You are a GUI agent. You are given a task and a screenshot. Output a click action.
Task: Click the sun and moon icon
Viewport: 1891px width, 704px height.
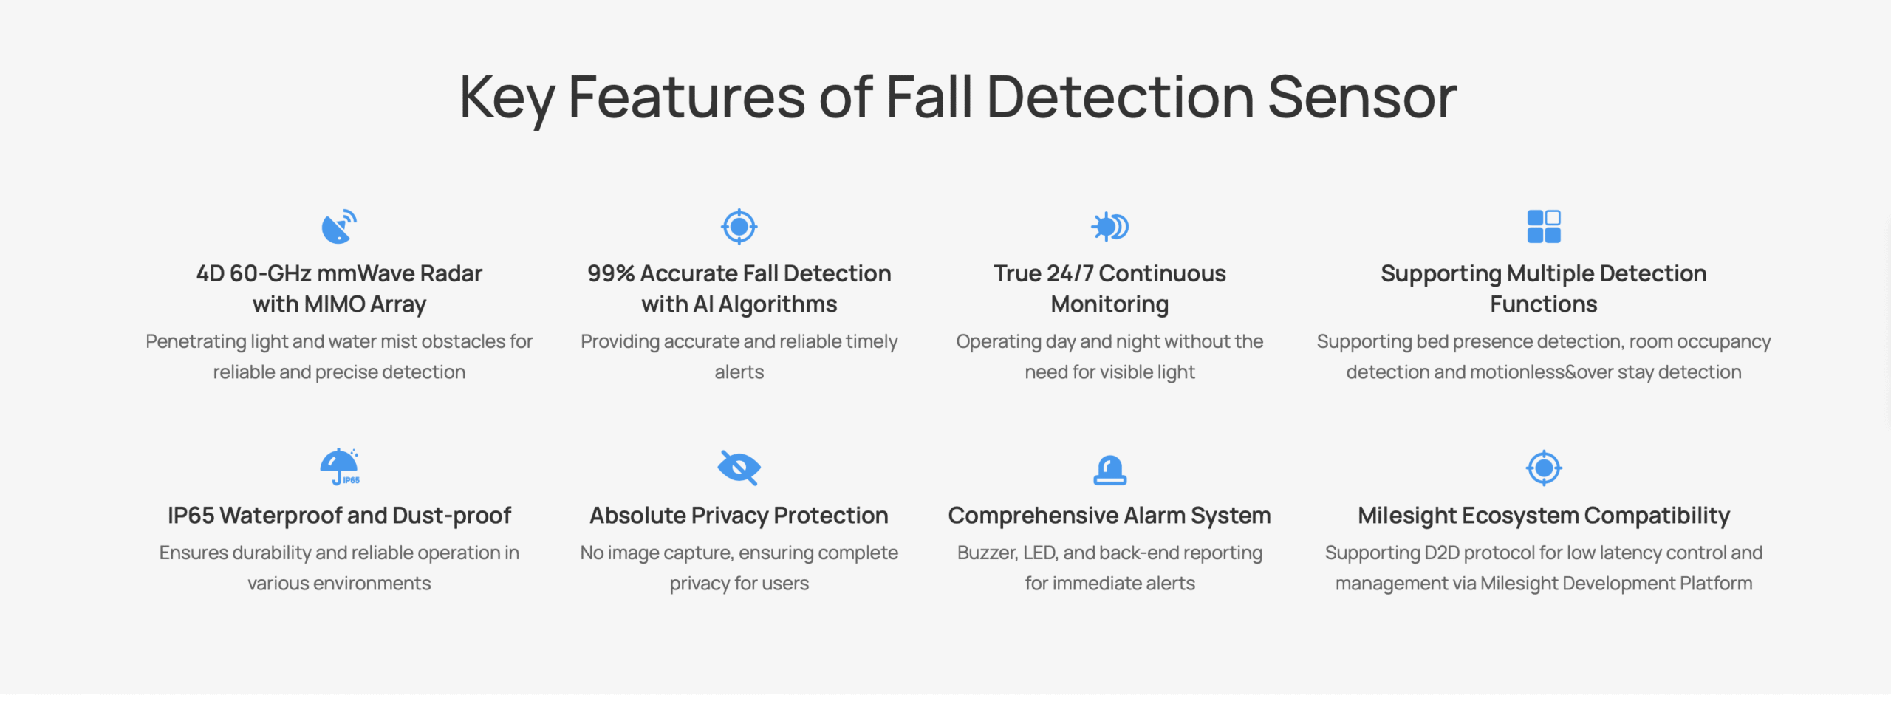pyautogui.click(x=1109, y=227)
